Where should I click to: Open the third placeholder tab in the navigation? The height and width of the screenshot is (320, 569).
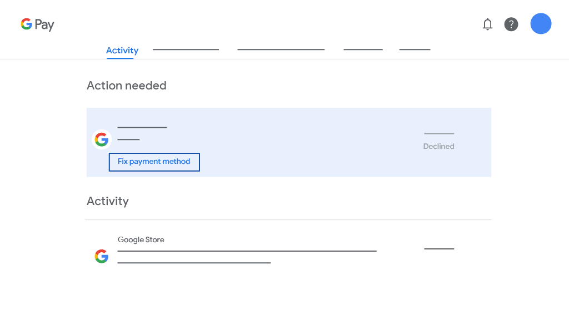tap(281, 50)
